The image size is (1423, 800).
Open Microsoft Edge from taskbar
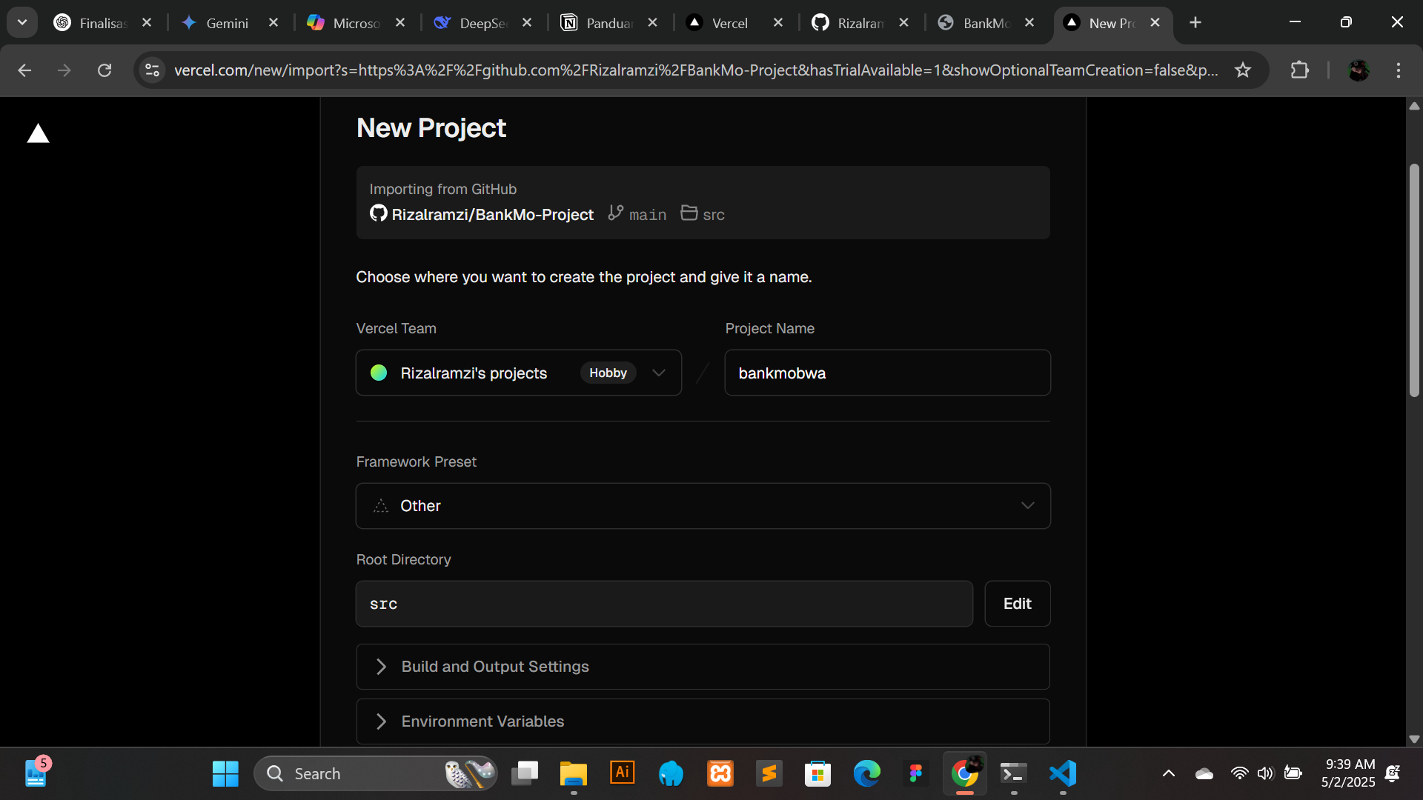coord(867,774)
